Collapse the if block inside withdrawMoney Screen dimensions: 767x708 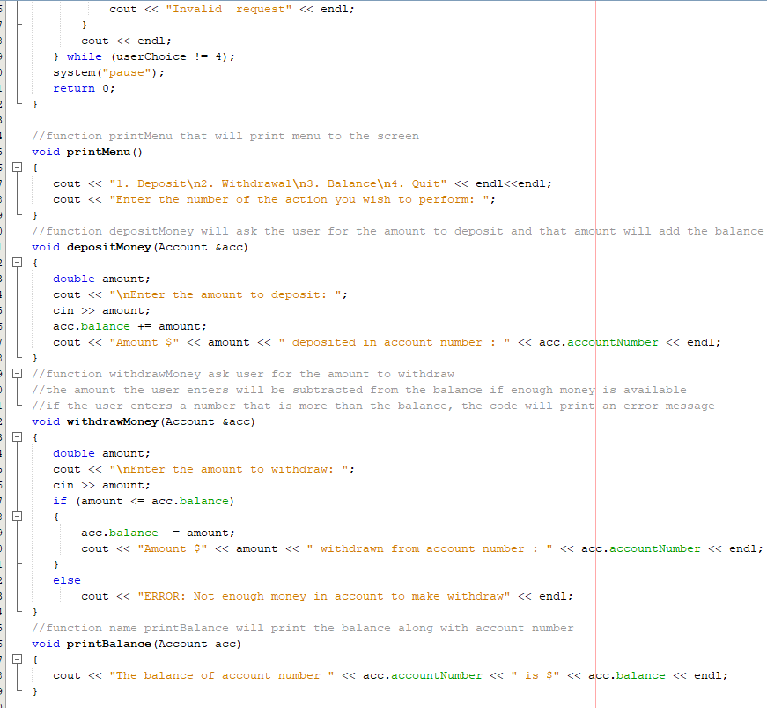(19, 517)
